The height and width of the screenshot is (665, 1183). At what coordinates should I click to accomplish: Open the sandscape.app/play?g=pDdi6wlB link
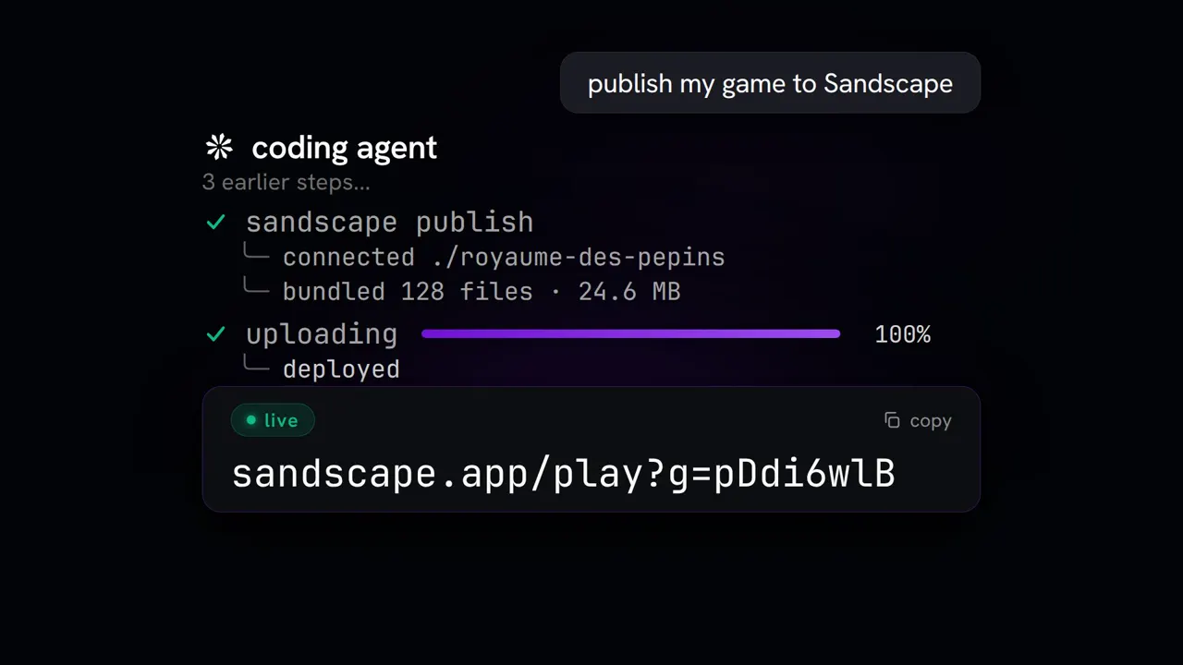(x=563, y=473)
